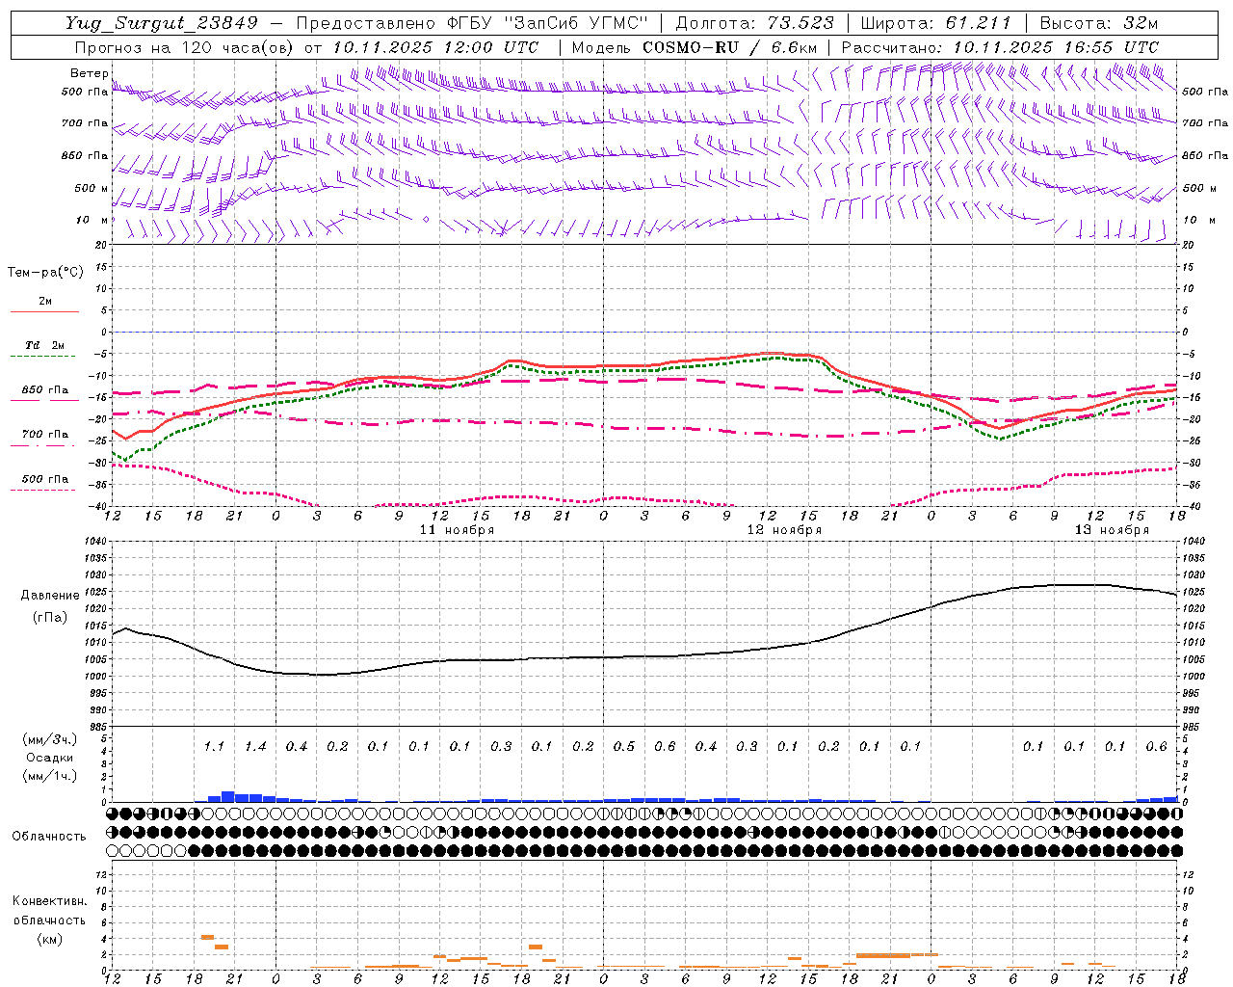Image resolution: width=1233 pixels, height=987 pixels.
Task: Click the calculation time Рассчитано: 10.11.2025 16:55 UTC
Action: coord(1000,47)
